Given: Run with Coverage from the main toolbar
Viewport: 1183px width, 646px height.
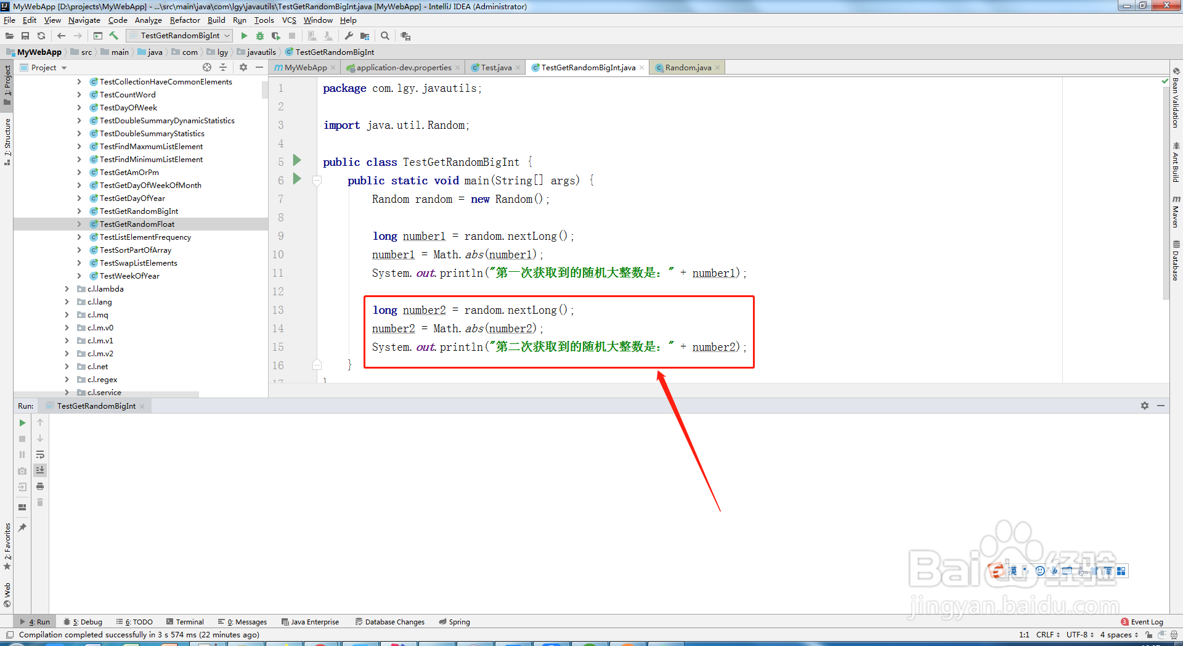Looking at the screenshot, I should point(276,36).
